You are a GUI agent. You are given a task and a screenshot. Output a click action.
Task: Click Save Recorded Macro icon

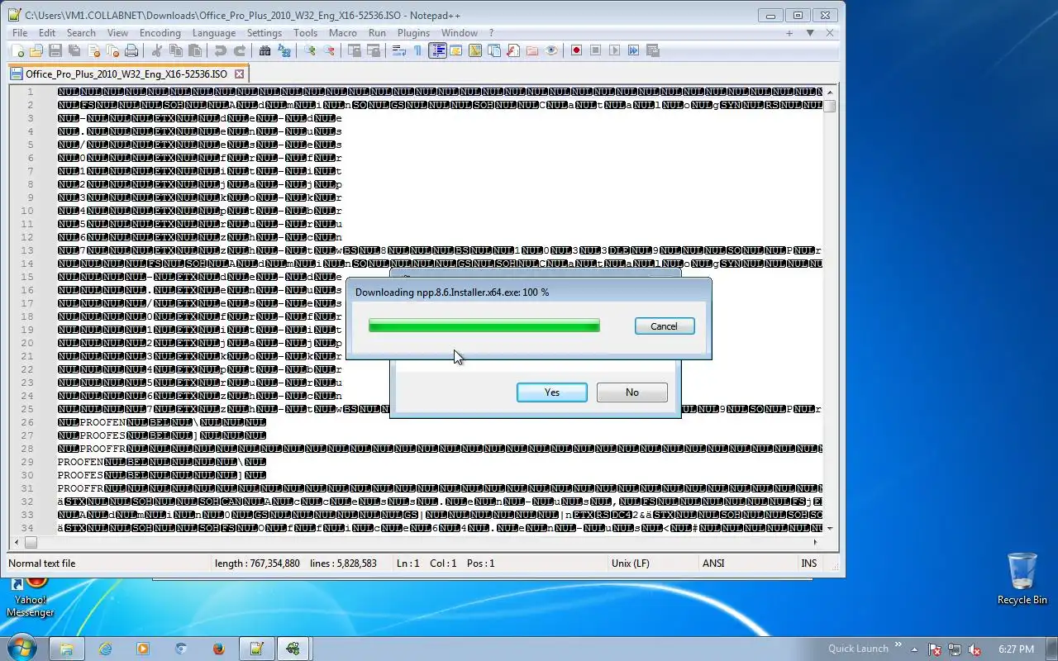[652, 50]
